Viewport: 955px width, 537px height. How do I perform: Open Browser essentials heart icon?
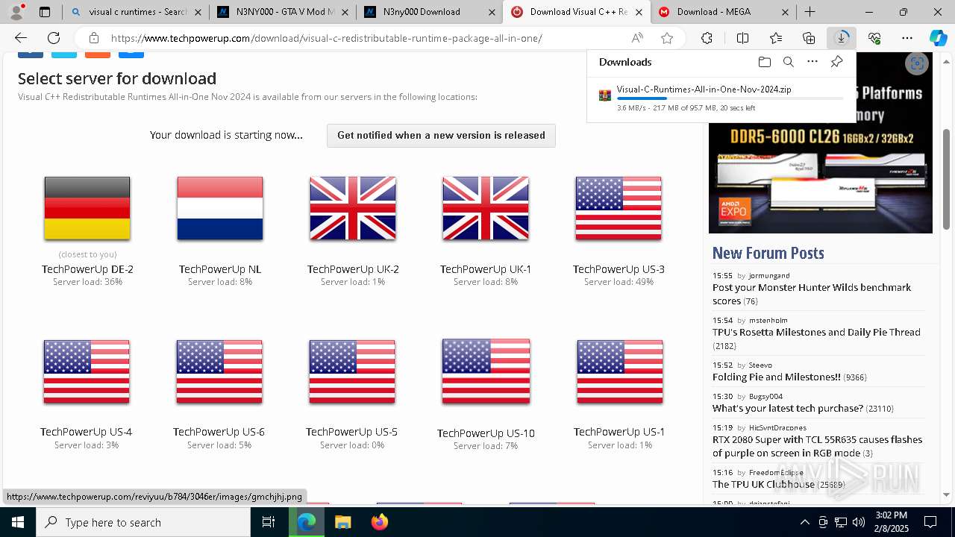coord(874,38)
